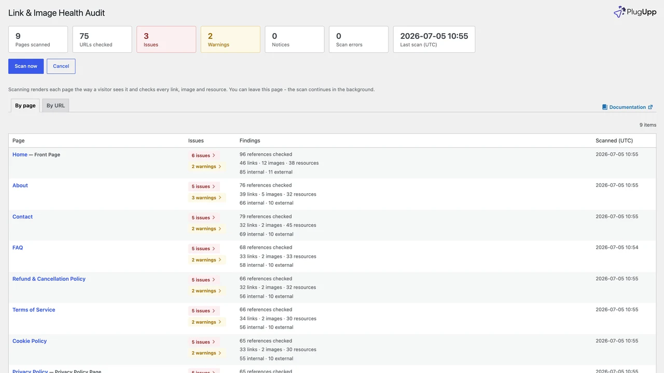This screenshot has height=373, width=664.
Task: Expand the 5 issues badge for About
Action: pyautogui.click(x=204, y=187)
